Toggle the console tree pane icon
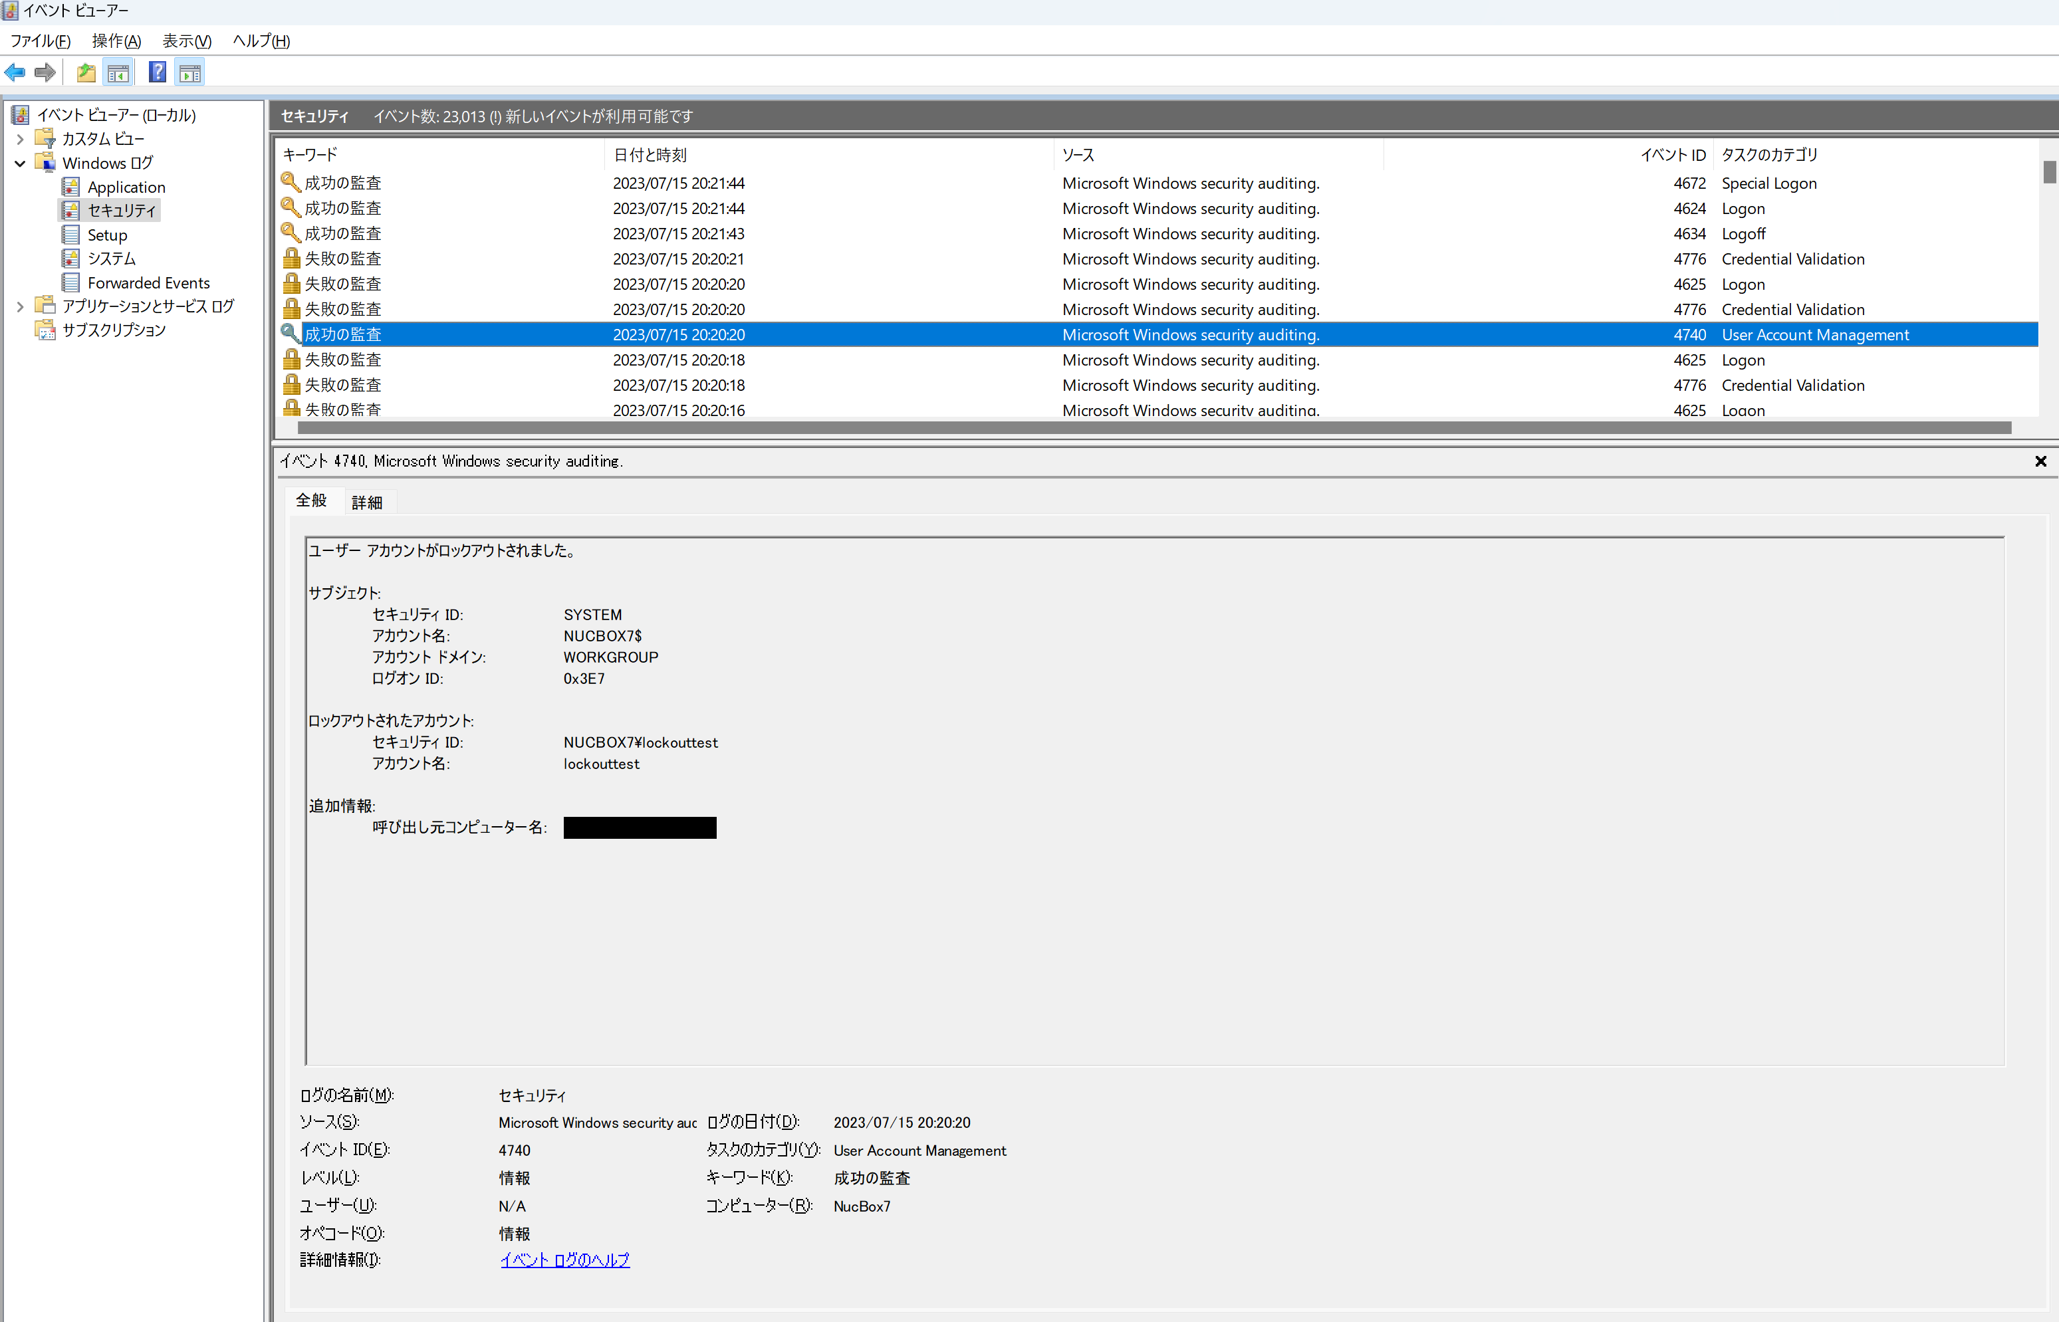The image size is (2059, 1322). pyautogui.click(x=118, y=72)
